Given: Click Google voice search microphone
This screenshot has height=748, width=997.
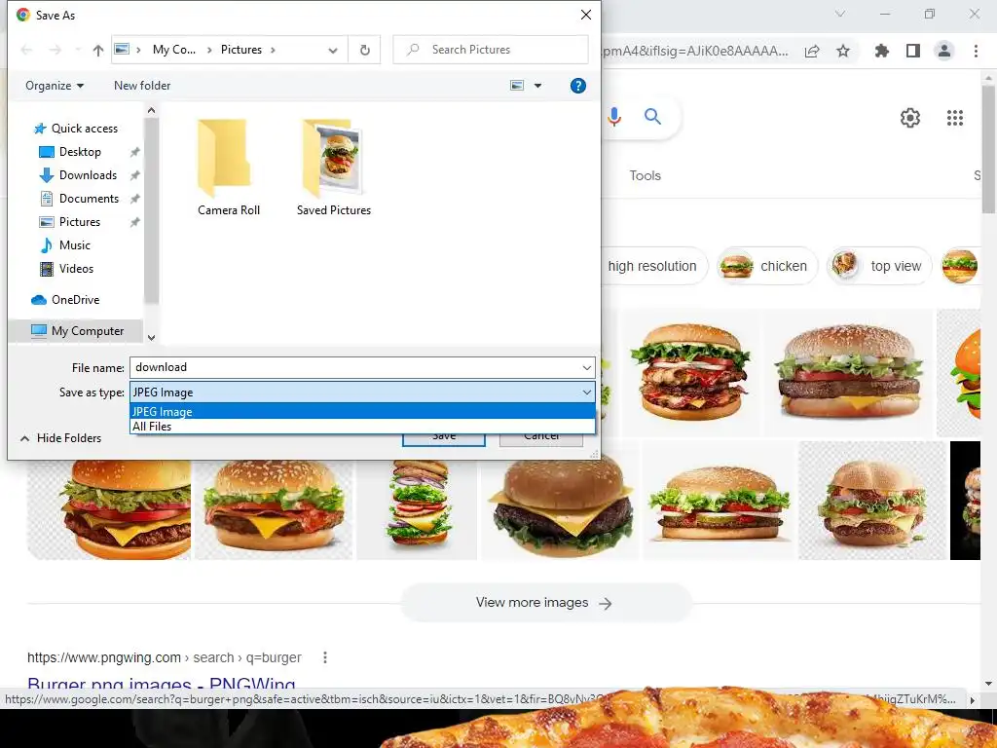Looking at the screenshot, I should (x=614, y=117).
